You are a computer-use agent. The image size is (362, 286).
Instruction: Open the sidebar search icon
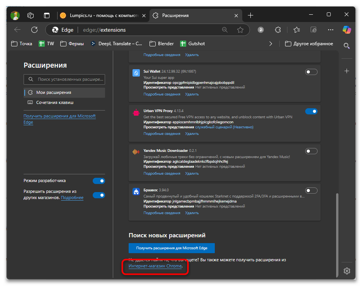[x=347, y=46]
